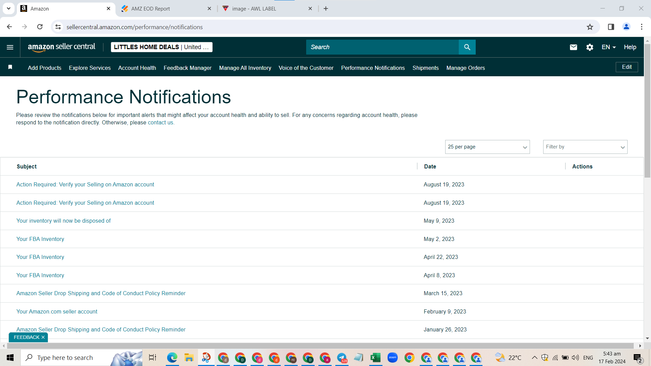The height and width of the screenshot is (366, 651).
Task: Open 'Your inventory will now be disposed of' notification
Action: tap(63, 221)
